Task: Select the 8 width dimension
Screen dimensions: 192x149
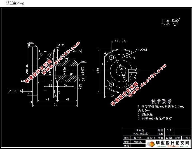Action: 56,95
